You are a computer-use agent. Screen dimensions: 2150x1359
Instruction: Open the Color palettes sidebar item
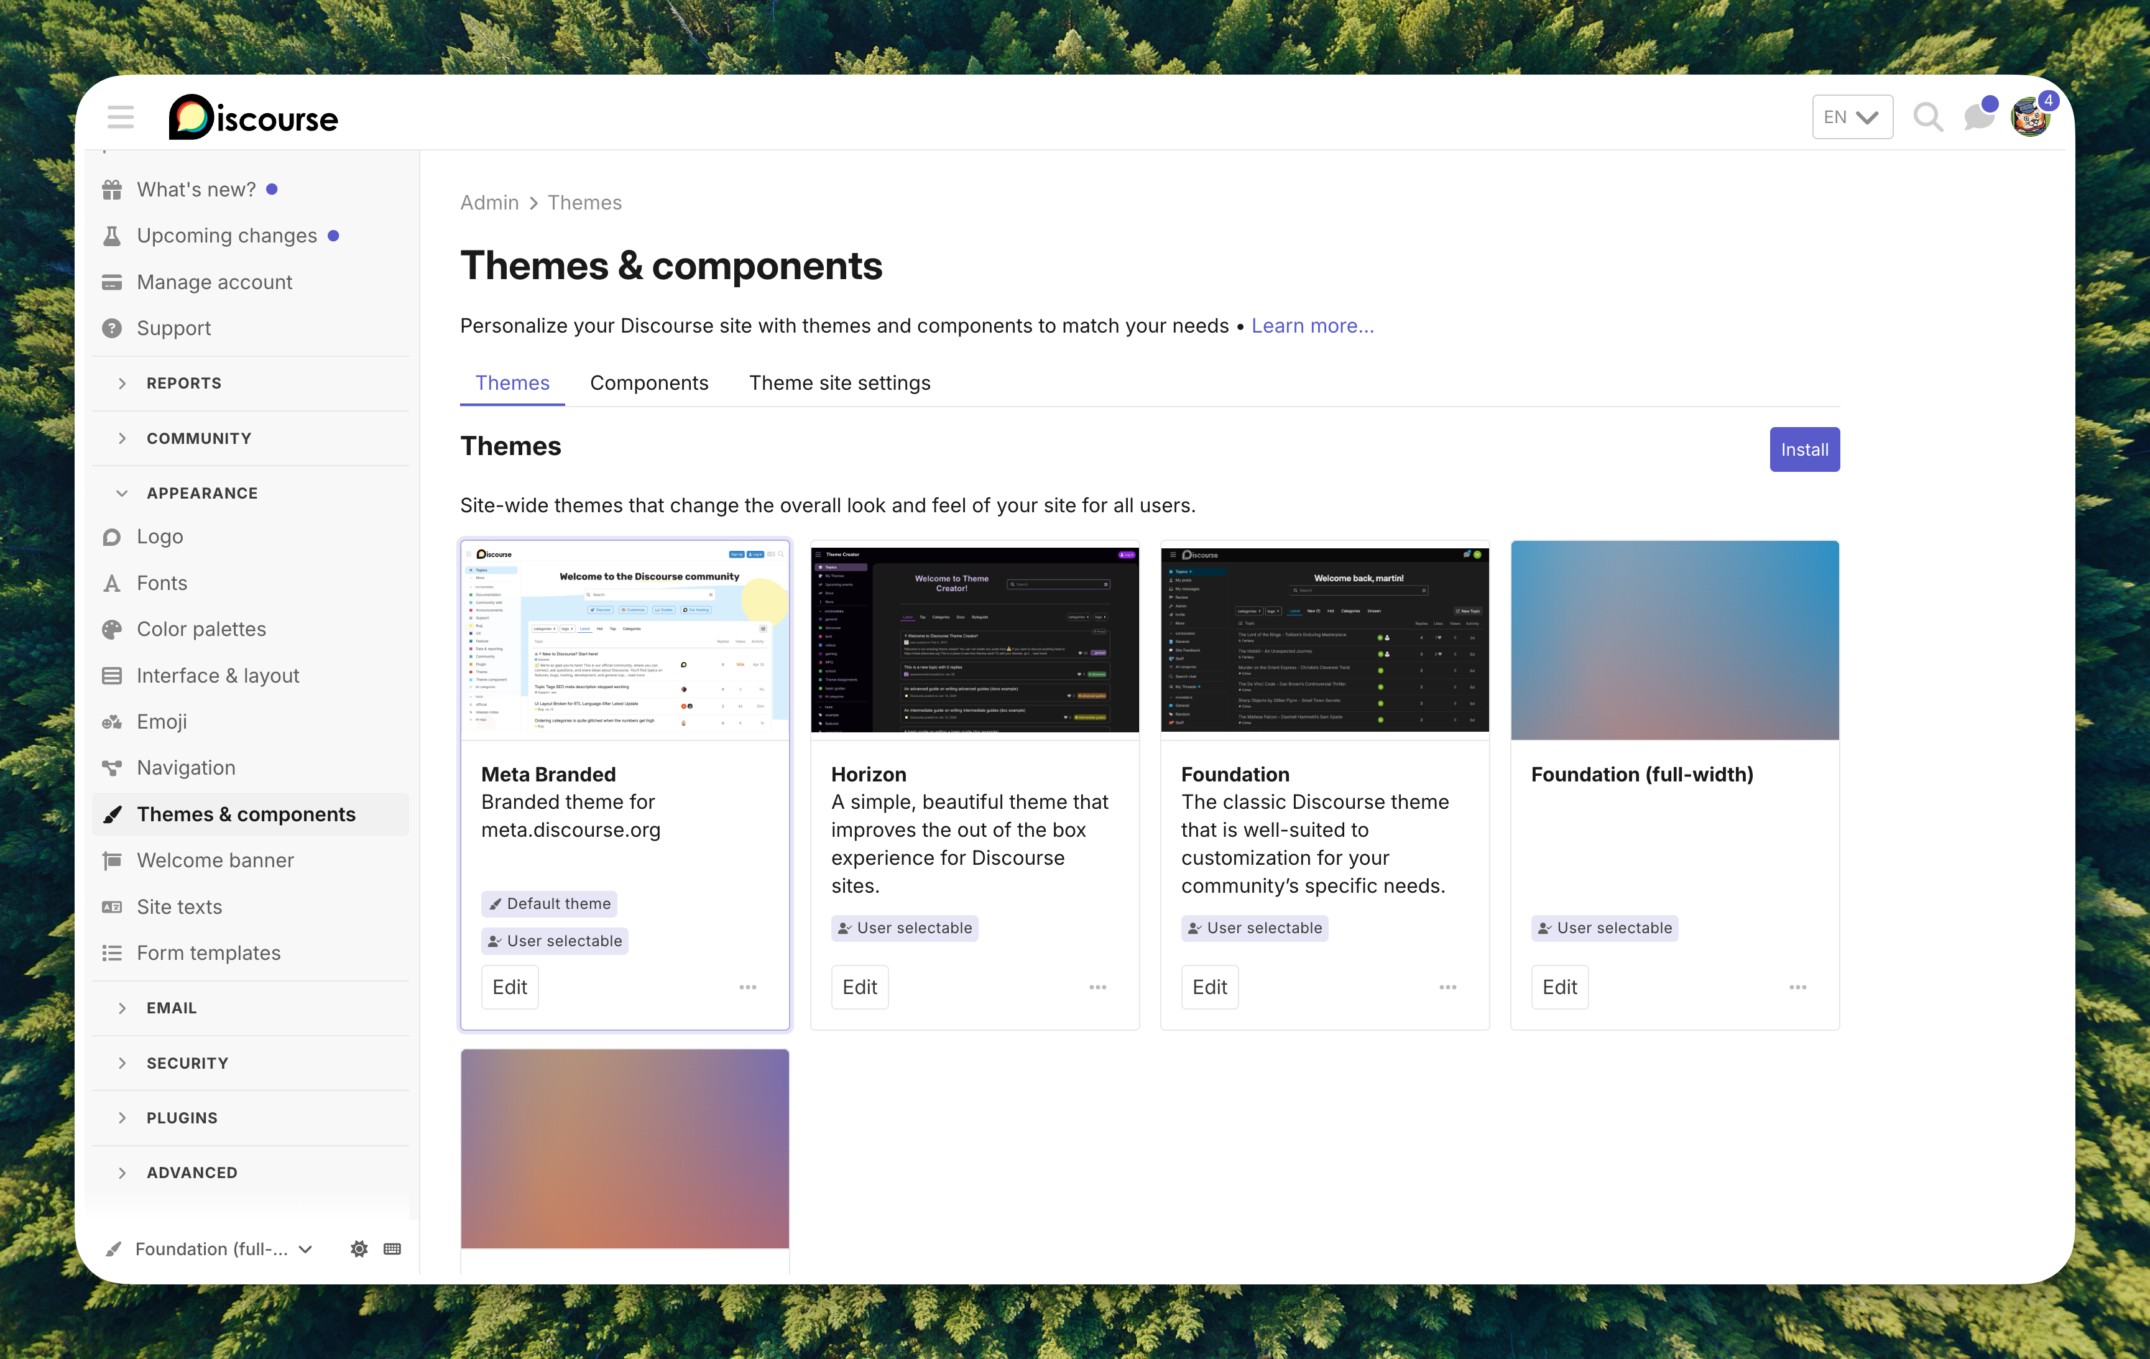[x=201, y=629]
